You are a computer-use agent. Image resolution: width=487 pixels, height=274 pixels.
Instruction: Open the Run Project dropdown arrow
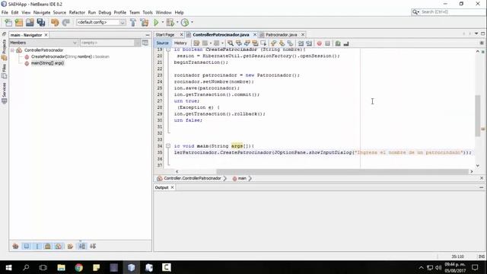click(162, 22)
